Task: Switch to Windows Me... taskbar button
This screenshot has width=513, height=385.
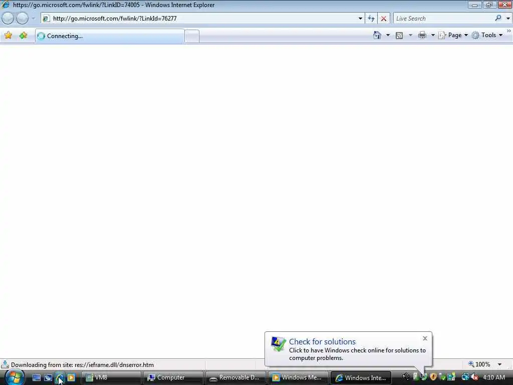Action: 298,377
